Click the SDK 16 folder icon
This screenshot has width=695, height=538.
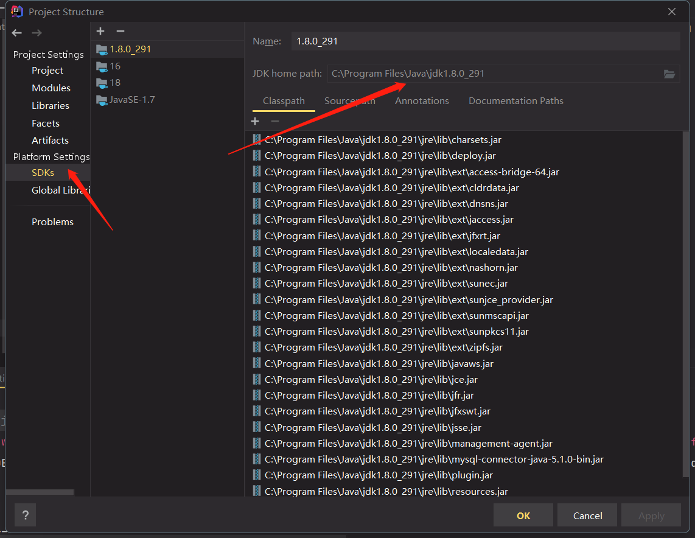click(x=102, y=66)
